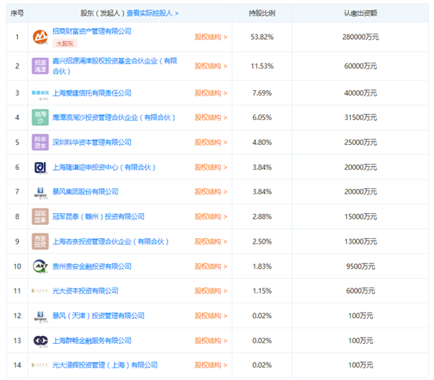The height and width of the screenshot is (380, 434).
Task: View 股权结构 for 上海群畅金融服务
Action: pos(211,340)
